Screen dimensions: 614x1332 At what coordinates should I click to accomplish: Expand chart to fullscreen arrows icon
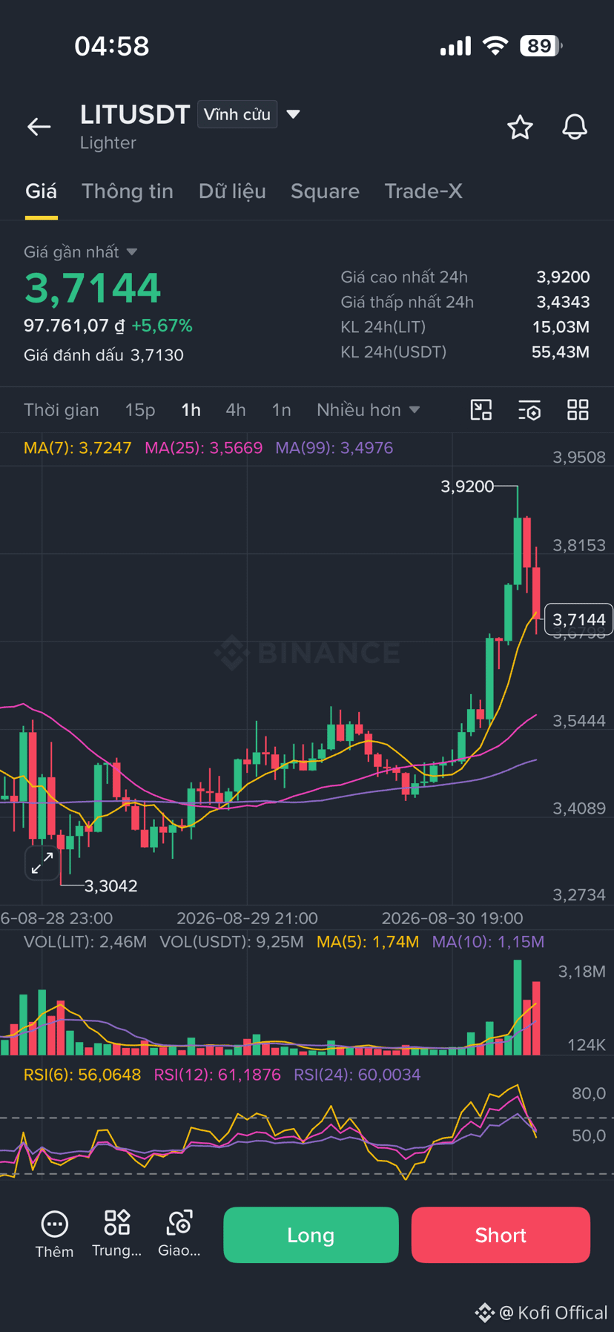click(x=42, y=863)
